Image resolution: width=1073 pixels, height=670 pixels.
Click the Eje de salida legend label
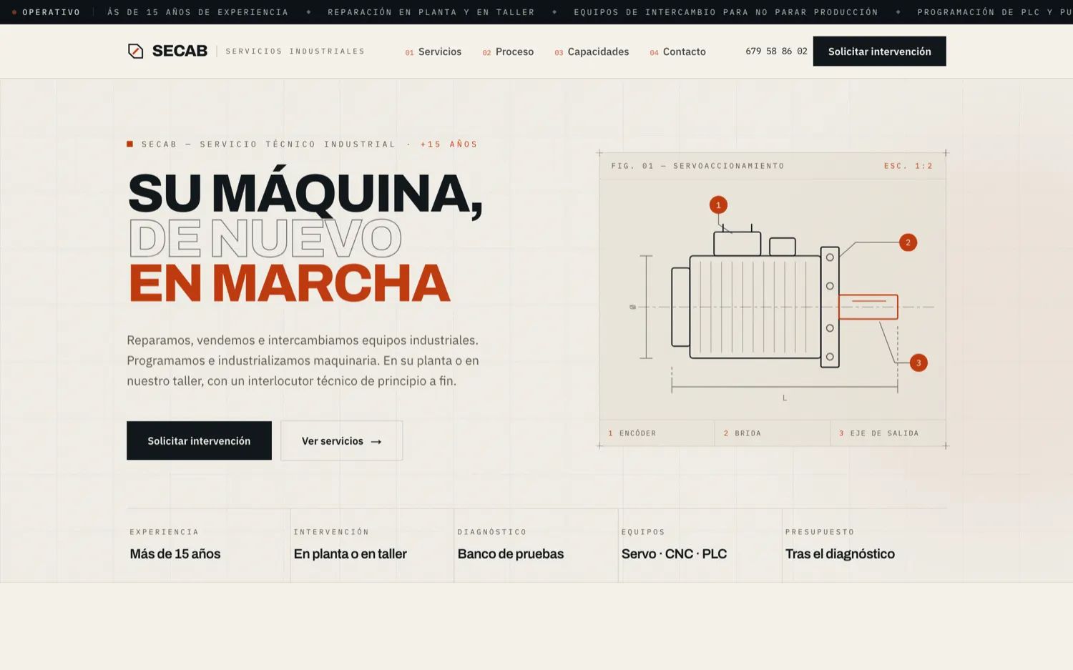point(878,433)
